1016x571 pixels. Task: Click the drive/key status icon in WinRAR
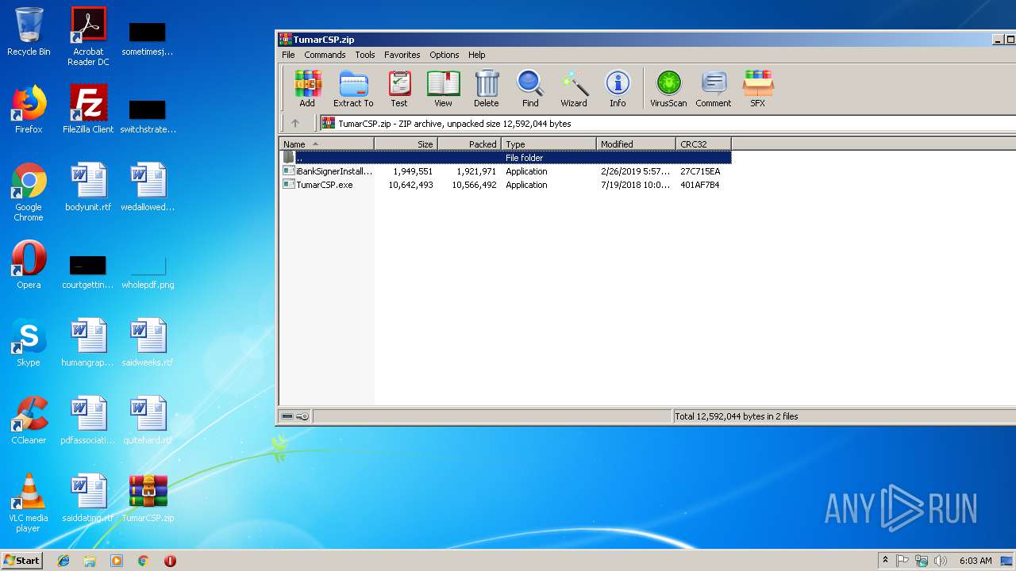coord(294,416)
